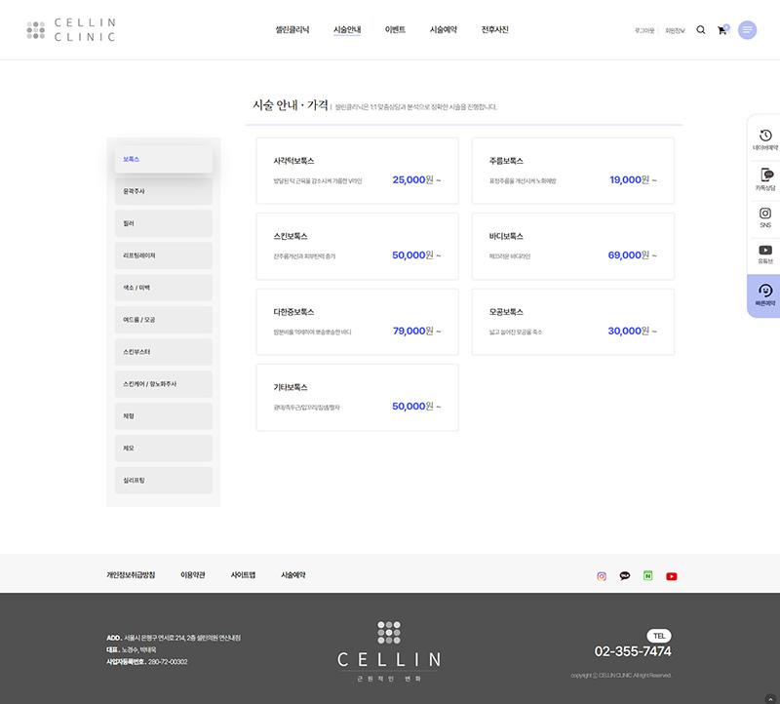
Task: Click the 사이트맵 footer link
Action: coord(243,575)
